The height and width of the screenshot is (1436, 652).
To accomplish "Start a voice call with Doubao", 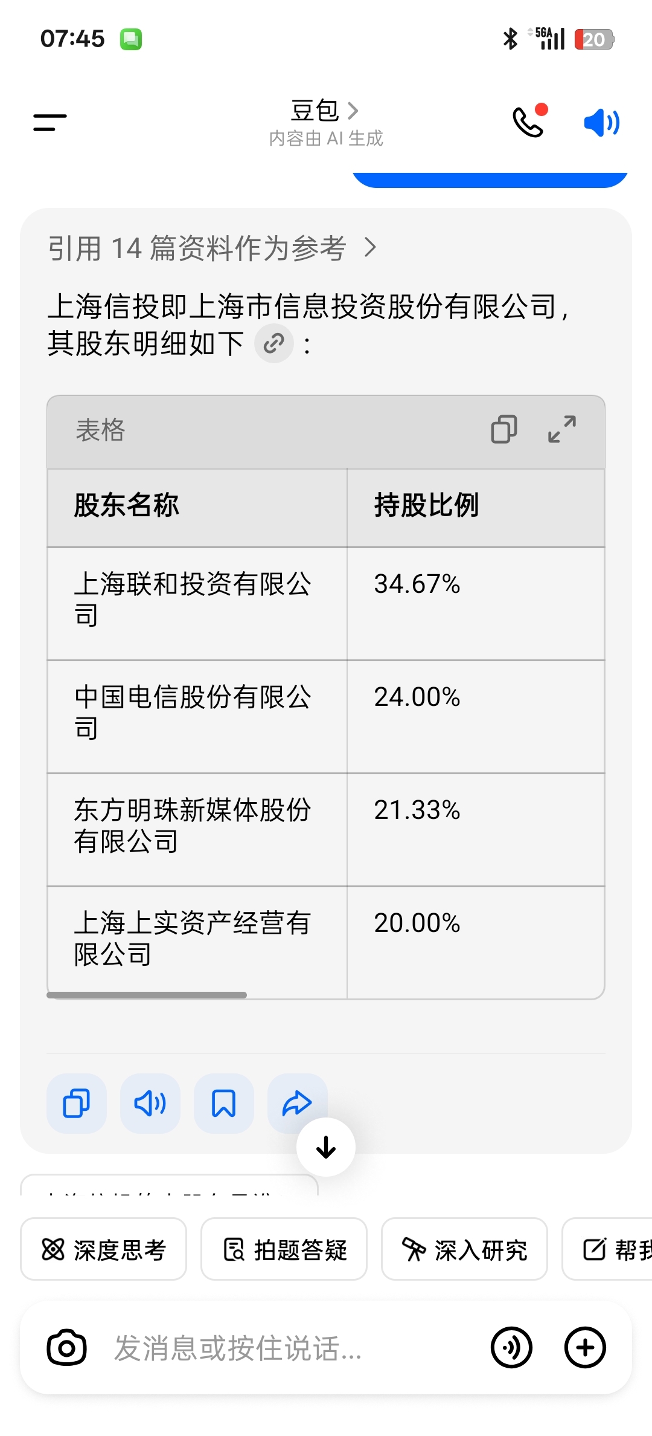I will click(529, 121).
